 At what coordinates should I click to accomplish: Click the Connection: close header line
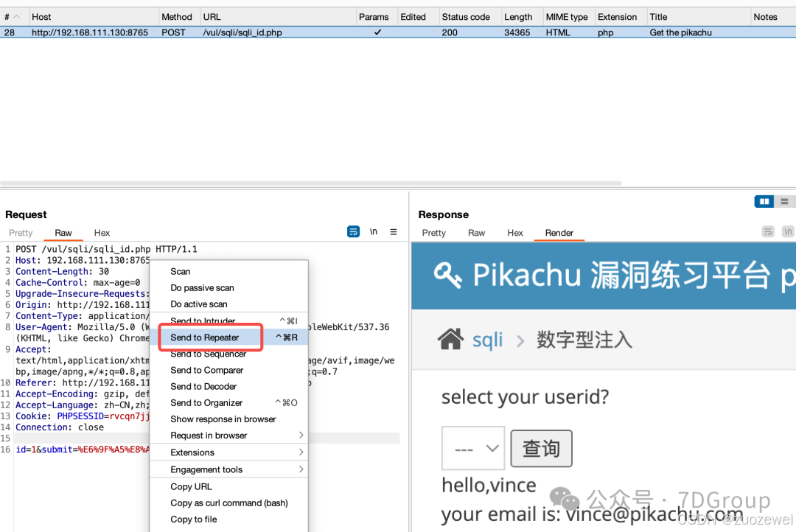tap(60, 427)
